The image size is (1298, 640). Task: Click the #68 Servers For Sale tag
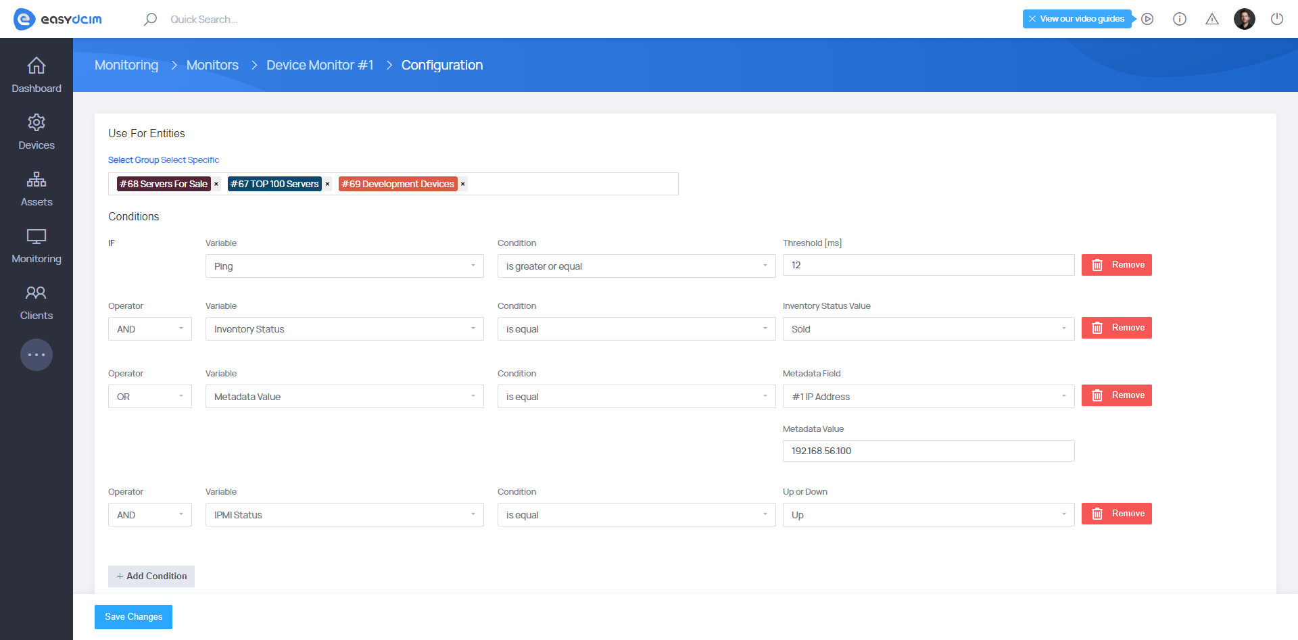pyautogui.click(x=164, y=184)
